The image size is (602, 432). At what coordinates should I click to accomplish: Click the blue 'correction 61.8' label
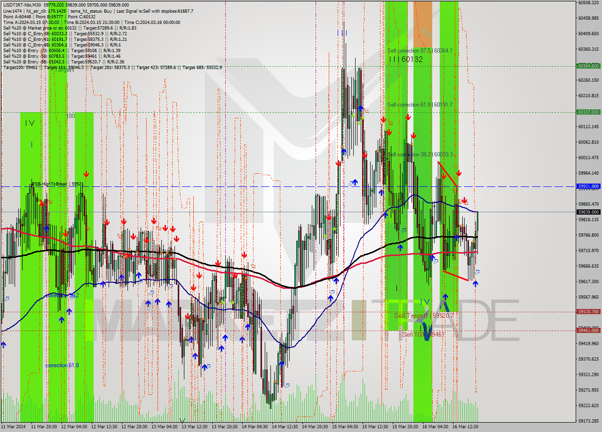point(62,365)
